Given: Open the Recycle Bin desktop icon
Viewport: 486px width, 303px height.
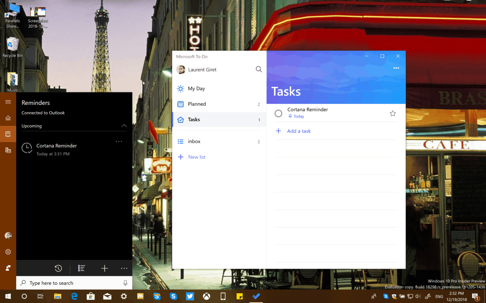Looking at the screenshot, I should pyautogui.click(x=13, y=47).
